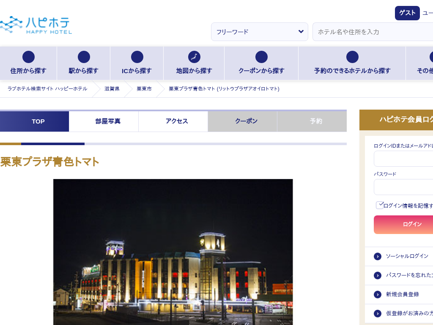
Task: Click the circle icon above クーポンから探す
Action: pos(261,57)
